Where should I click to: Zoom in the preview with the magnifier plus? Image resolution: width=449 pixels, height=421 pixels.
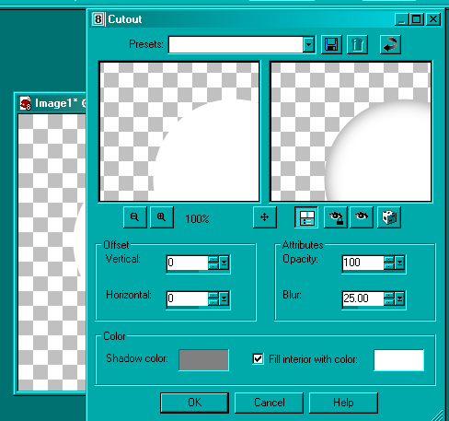click(x=162, y=217)
